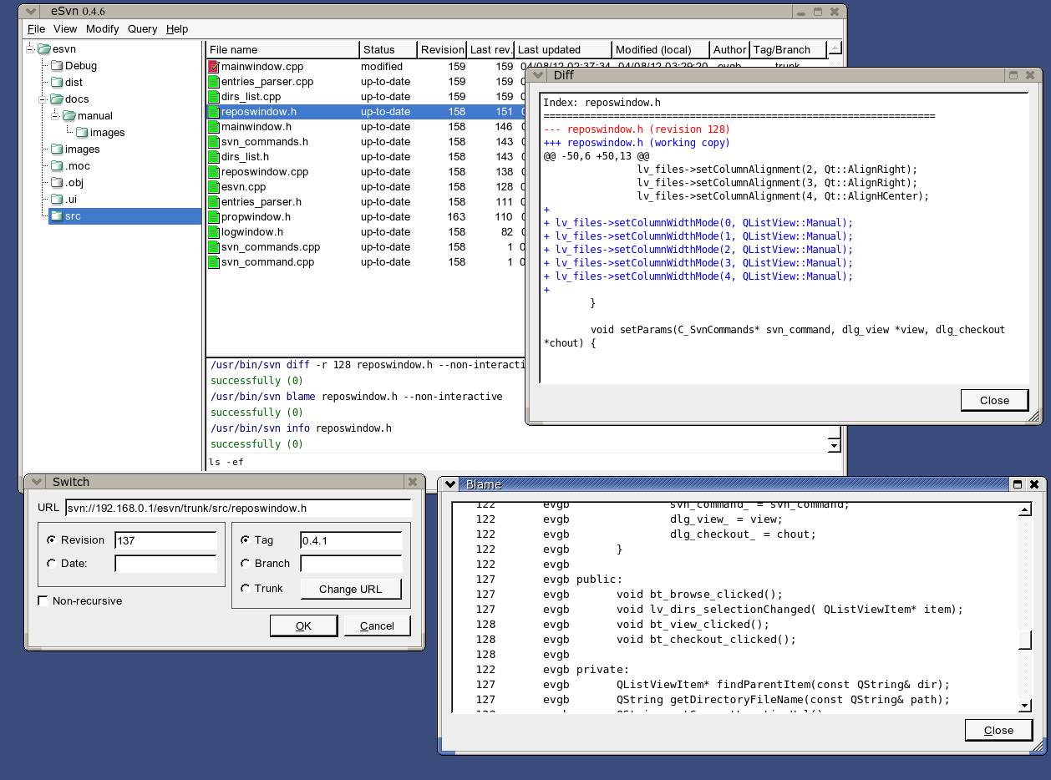Click the Date input field
Screen dimensions: 1051x780
pyautogui.click(x=165, y=564)
